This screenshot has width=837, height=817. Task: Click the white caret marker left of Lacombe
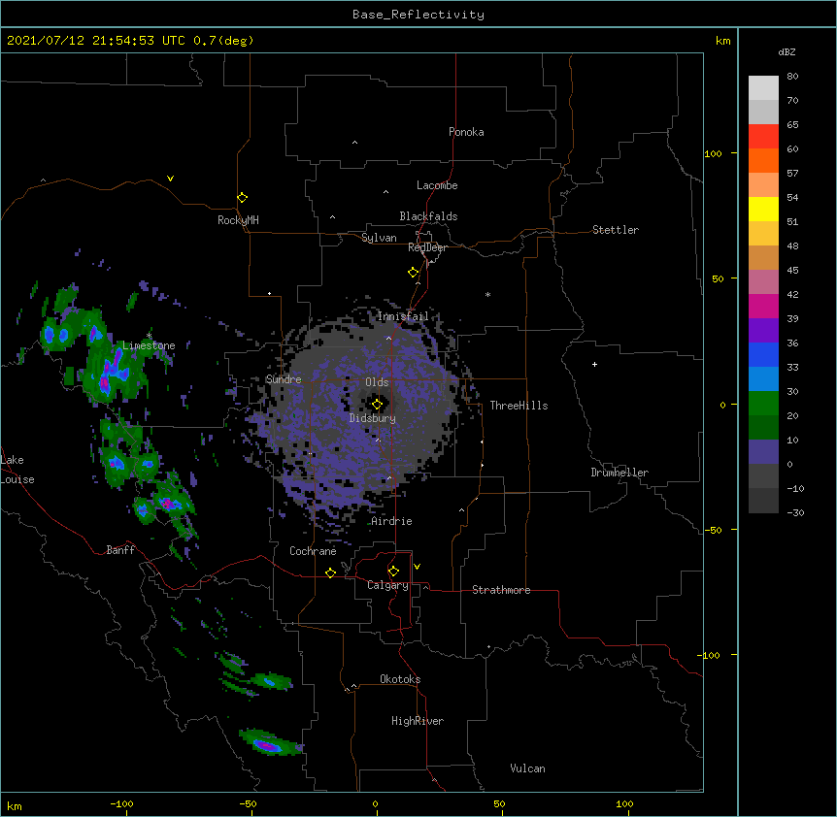(x=385, y=191)
